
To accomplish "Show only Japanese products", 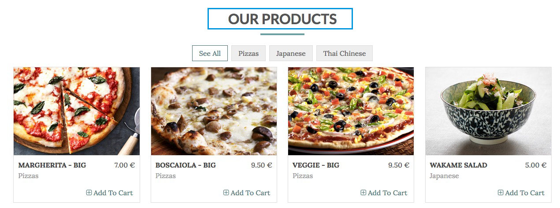I will [x=291, y=53].
